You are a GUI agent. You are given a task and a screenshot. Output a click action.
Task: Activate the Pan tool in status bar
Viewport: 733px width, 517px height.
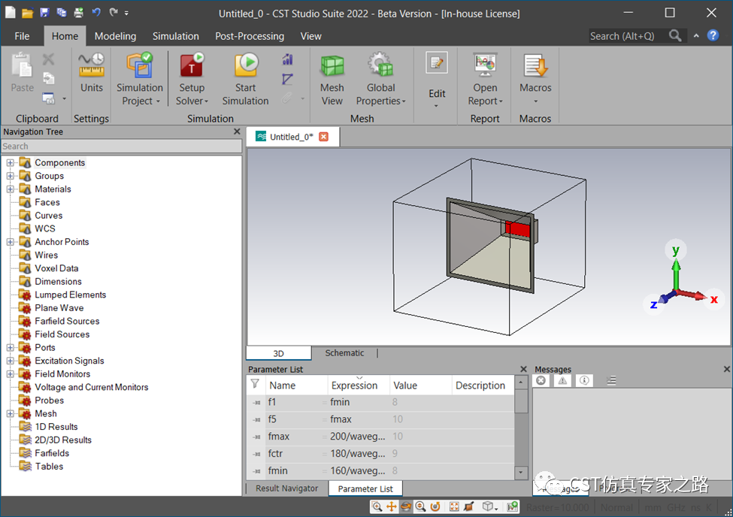[x=391, y=506]
